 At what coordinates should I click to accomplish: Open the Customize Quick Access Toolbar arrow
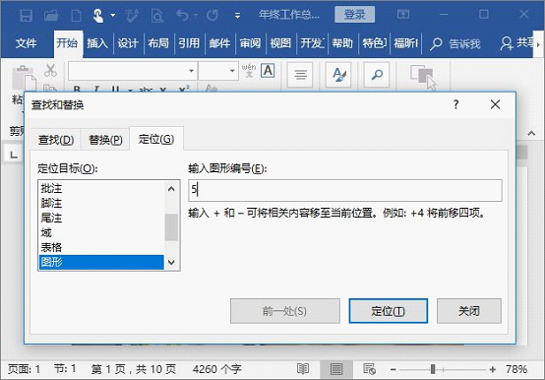pyautogui.click(x=237, y=16)
